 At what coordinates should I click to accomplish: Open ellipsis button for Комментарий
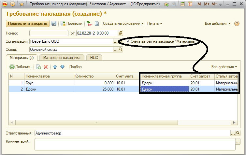click(x=238, y=142)
